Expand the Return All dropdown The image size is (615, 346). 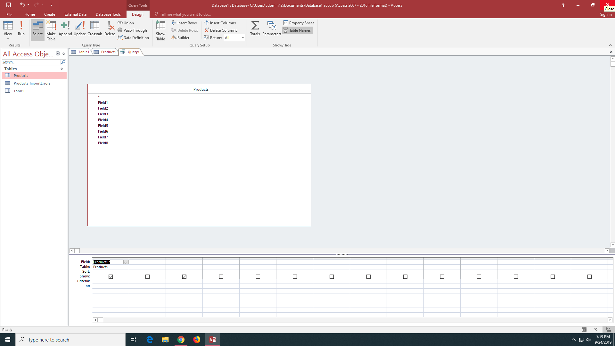click(243, 38)
